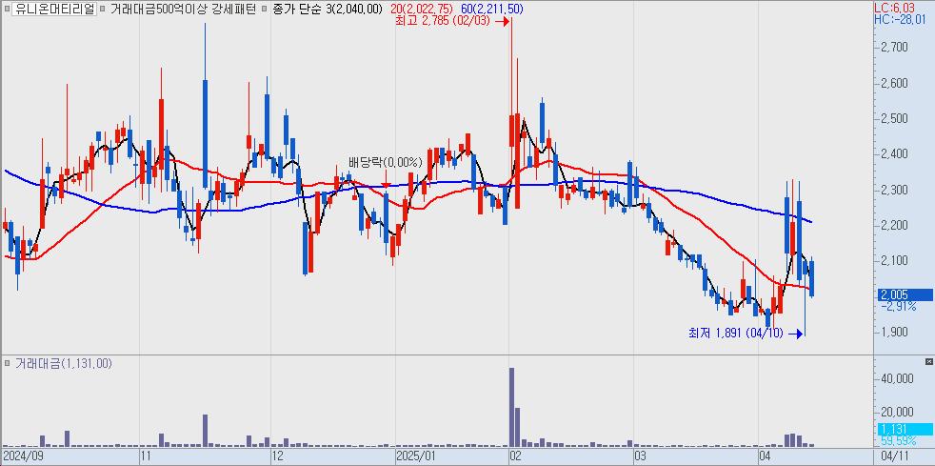Click the 03 month label on date axis
This screenshot has width=935, height=466.
(641, 457)
